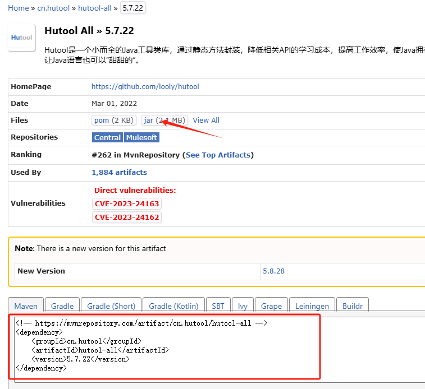This screenshot has width=425, height=389.
Task: Click the Note about a new version
Action: coord(90,248)
